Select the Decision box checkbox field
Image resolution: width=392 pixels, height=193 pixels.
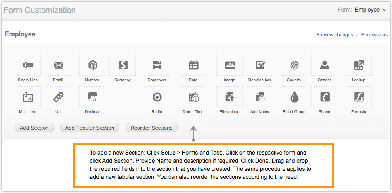coord(260,65)
